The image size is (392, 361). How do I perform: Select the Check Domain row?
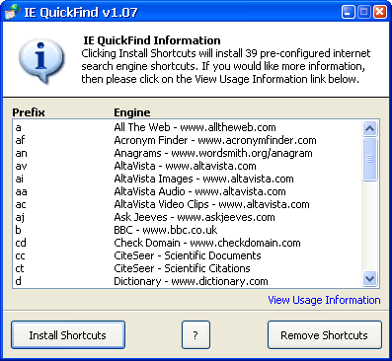[187, 243]
